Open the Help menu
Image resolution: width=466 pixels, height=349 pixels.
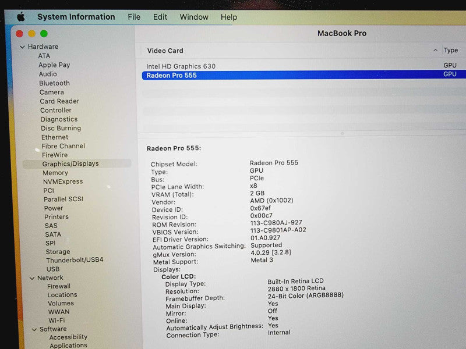[229, 17]
